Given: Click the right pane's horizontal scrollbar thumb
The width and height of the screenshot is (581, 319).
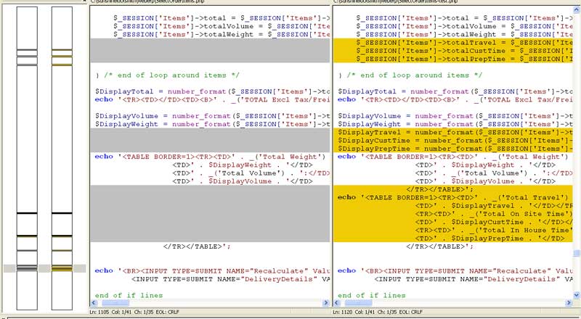Looking at the screenshot, I should click(x=360, y=303).
